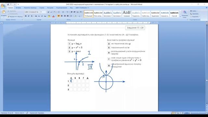208x117 pixels.
Task: Click the page count indicator in status bar
Action: [7, 113]
